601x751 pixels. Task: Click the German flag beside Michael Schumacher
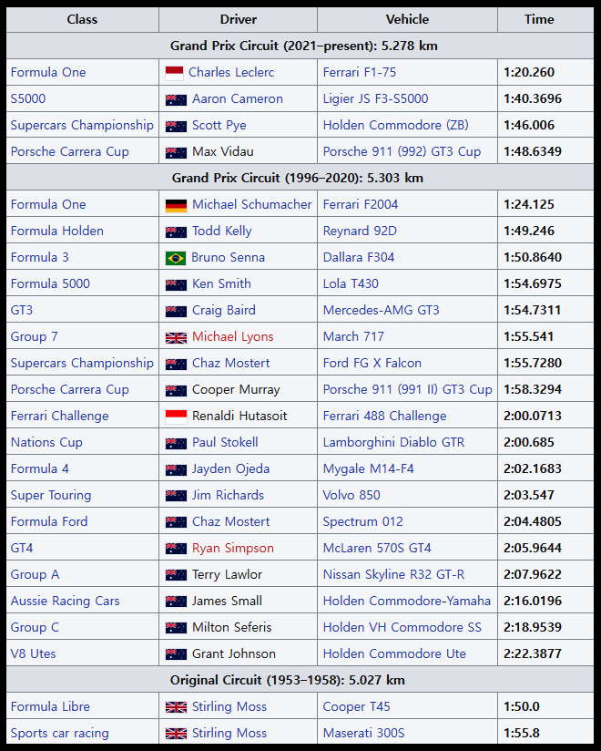[176, 205]
